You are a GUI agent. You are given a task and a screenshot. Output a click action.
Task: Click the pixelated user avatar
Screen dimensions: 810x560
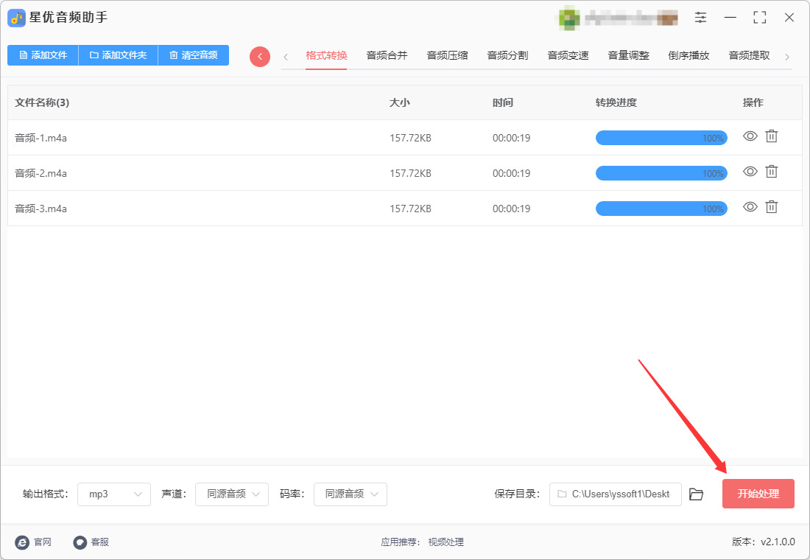tap(568, 18)
